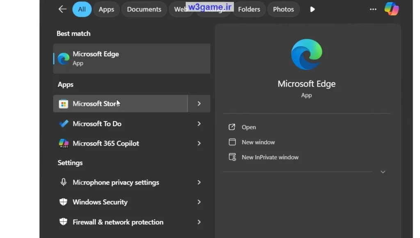
Task: Expand Windows Security details chevron
Action: click(199, 202)
